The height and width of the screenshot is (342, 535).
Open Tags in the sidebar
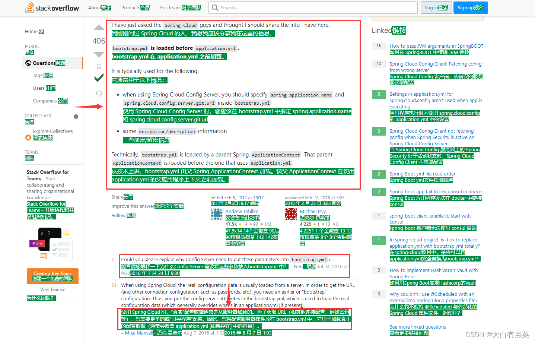point(43,76)
